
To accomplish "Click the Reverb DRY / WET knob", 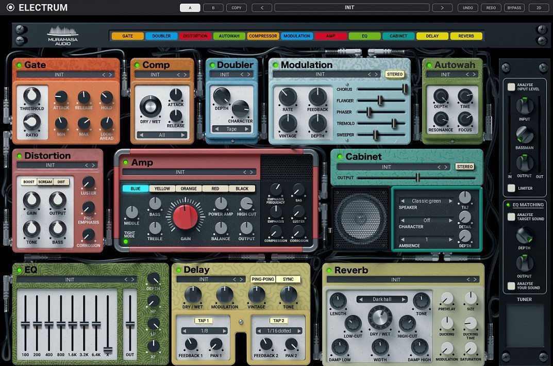I will click(380, 317).
